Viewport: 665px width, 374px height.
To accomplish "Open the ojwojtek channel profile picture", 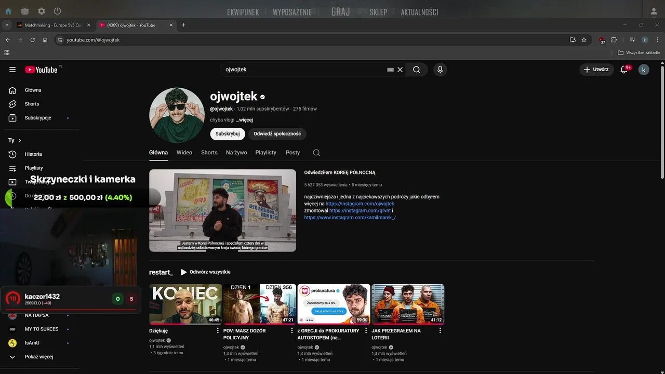I will 177,115.
